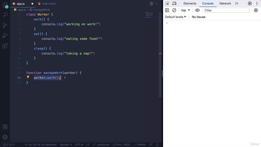Screen dimensions: 261x147
Task: Open the VS Code Manage gear
Action: pos(5,137)
